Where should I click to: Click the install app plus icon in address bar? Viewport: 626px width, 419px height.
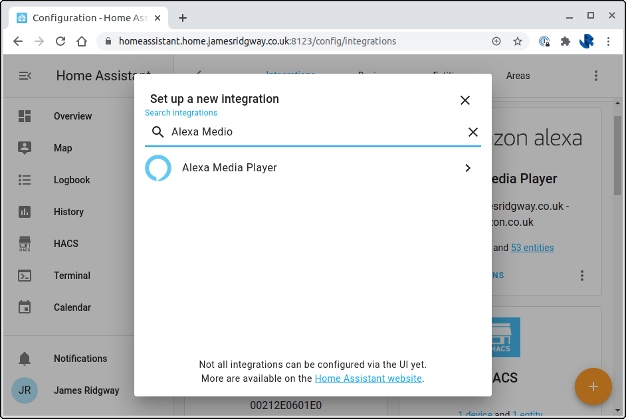496,41
